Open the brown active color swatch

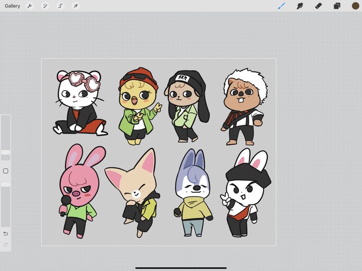click(x=355, y=6)
